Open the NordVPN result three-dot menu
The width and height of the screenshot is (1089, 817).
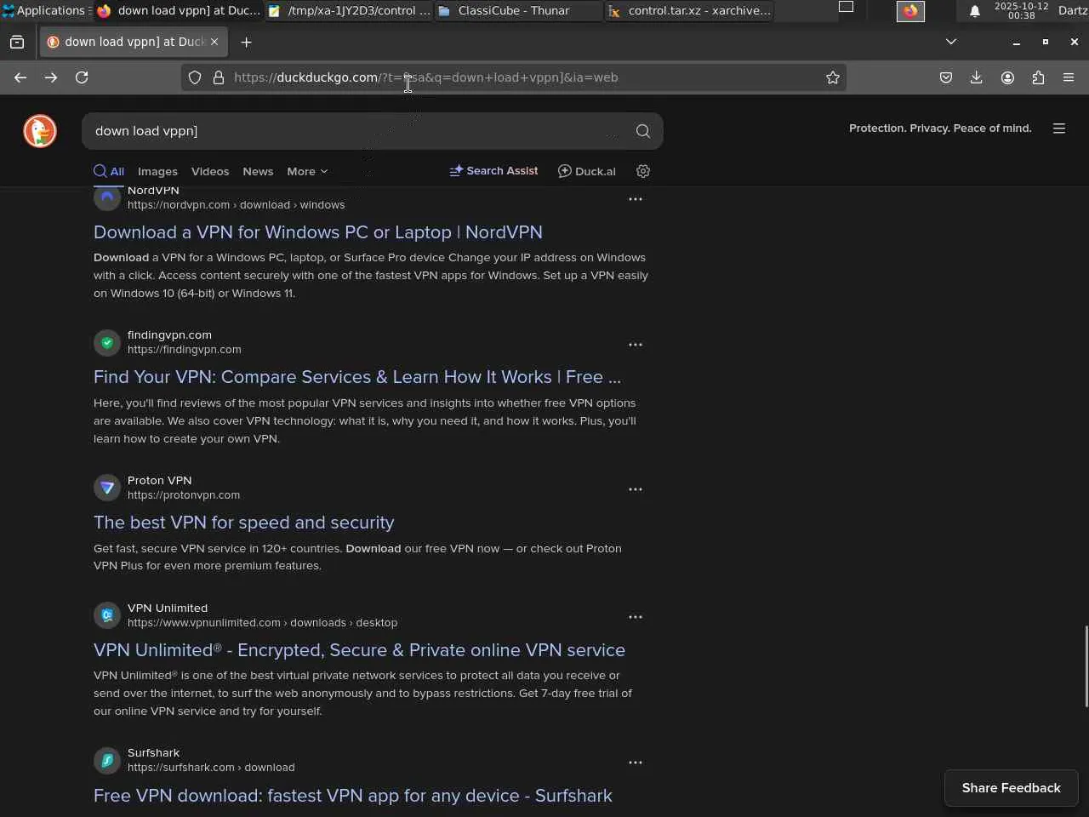(x=636, y=199)
